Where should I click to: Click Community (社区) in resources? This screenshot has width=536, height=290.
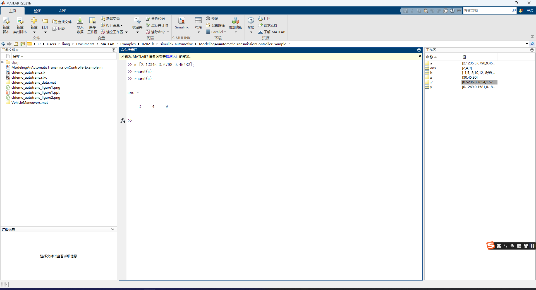point(264,18)
